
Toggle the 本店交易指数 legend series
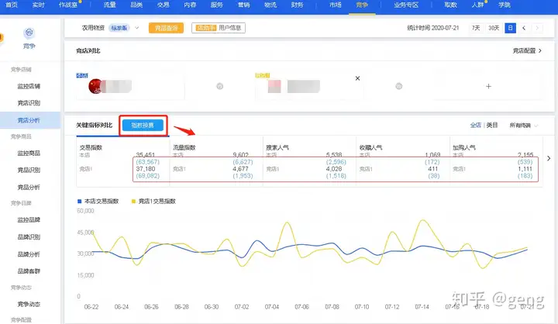pyautogui.click(x=98, y=202)
